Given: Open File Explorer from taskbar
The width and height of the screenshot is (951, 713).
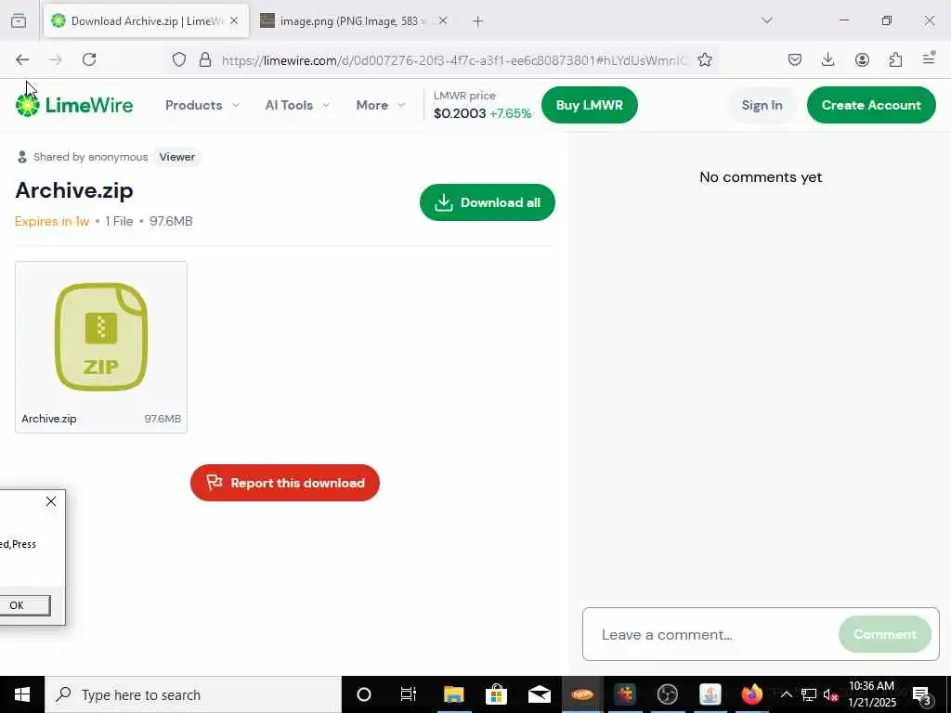Looking at the screenshot, I should (453, 694).
